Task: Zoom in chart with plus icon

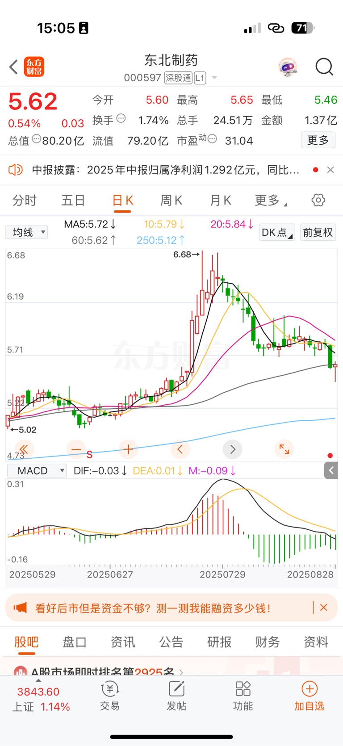Action: click(128, 449)
